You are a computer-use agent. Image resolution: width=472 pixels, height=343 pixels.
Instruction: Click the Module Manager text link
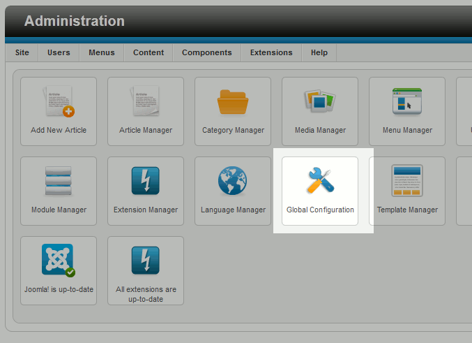coord(59,210)
